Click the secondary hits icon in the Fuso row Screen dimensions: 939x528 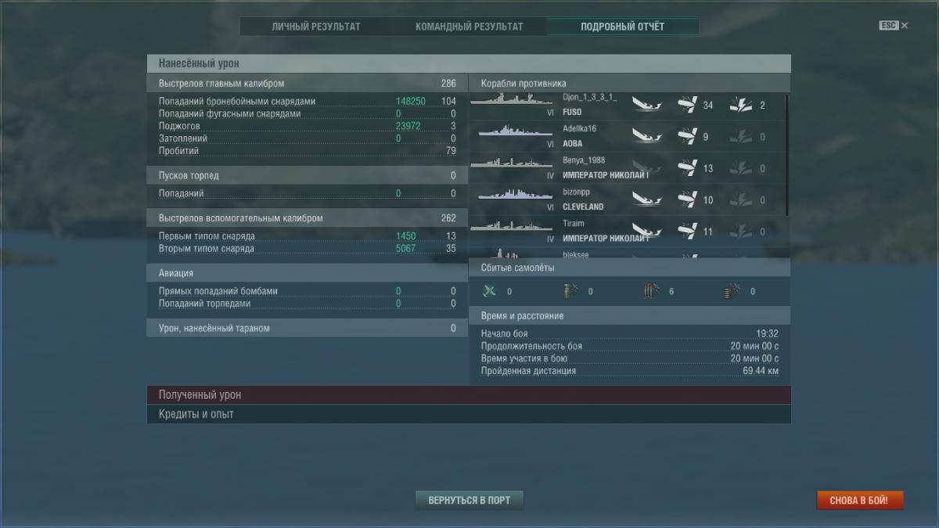(x=740, y=105)
